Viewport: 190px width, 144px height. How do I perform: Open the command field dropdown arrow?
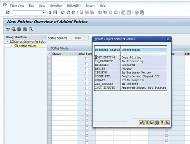click(x=44, y=12)
